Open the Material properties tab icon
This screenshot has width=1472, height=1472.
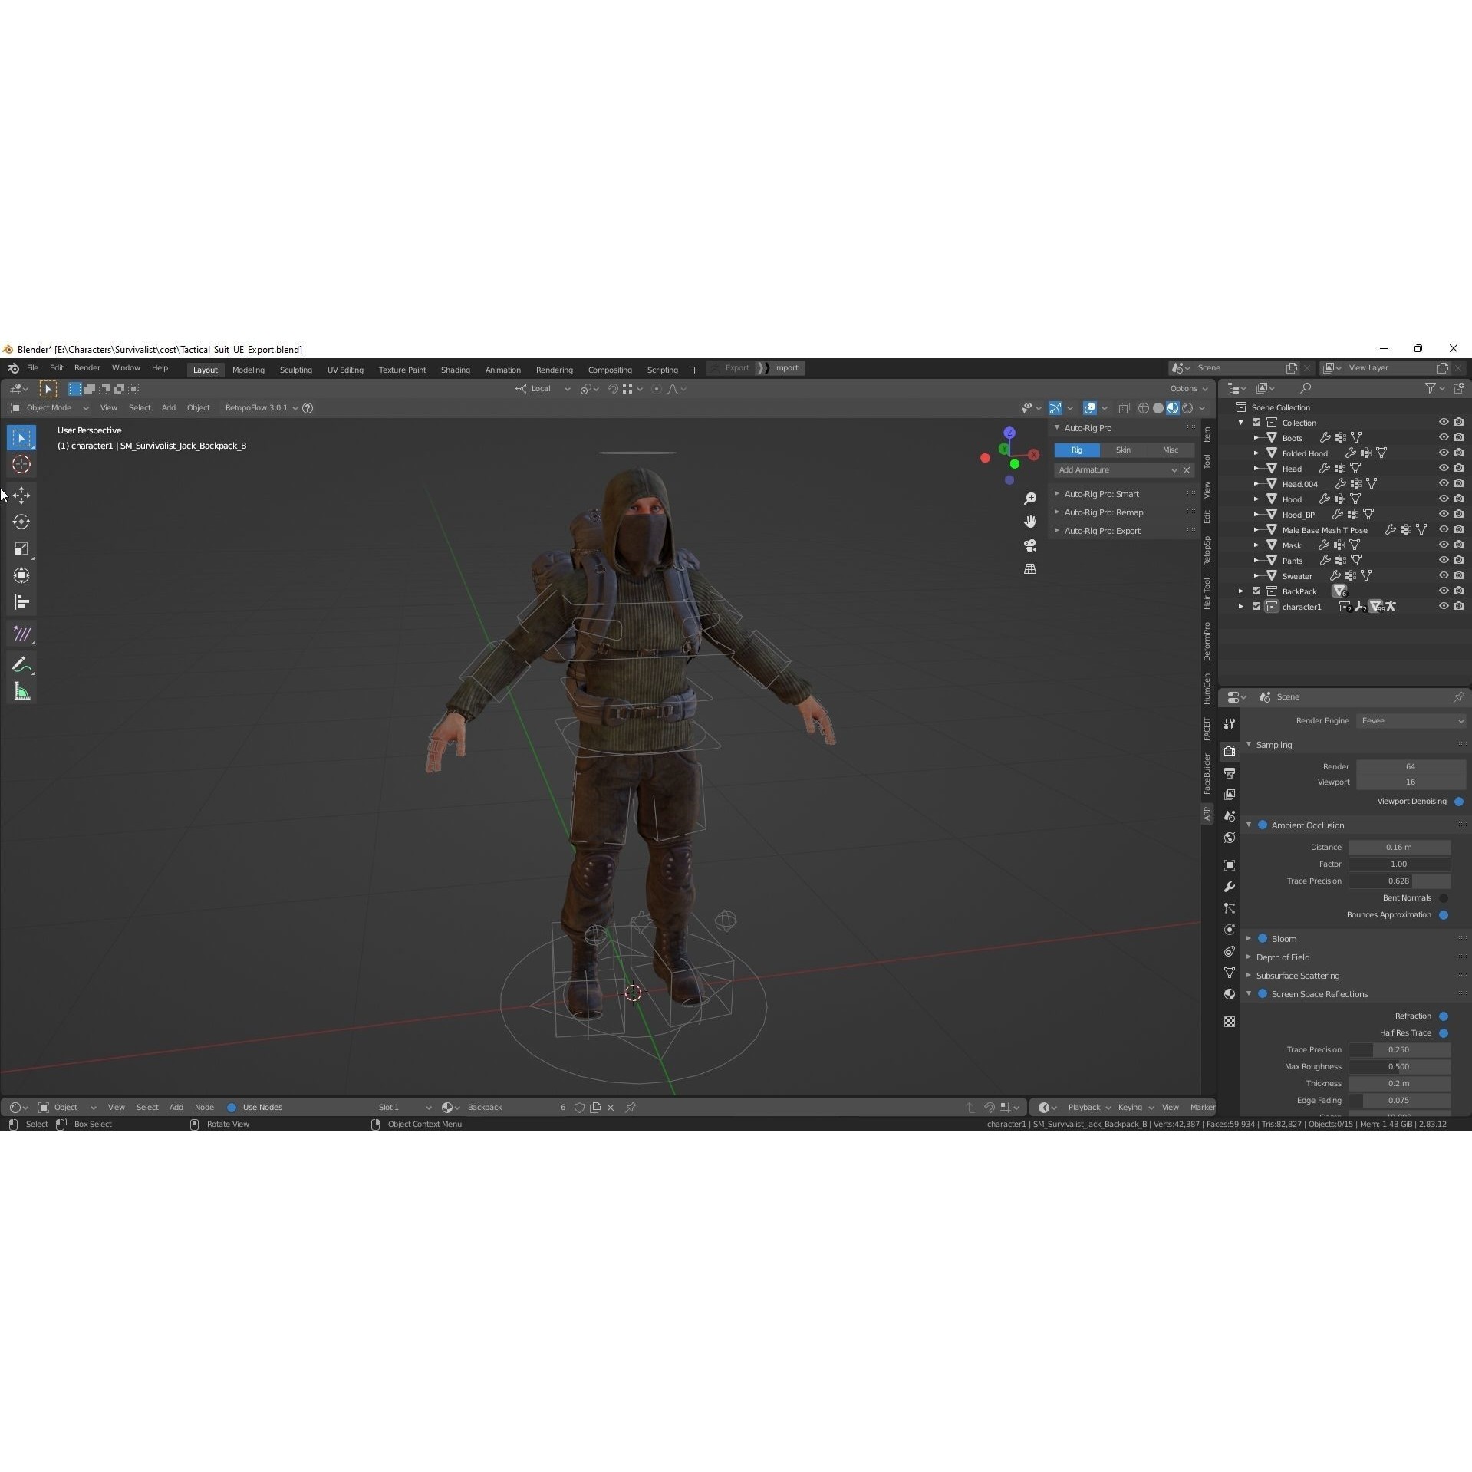point(1230,994)
